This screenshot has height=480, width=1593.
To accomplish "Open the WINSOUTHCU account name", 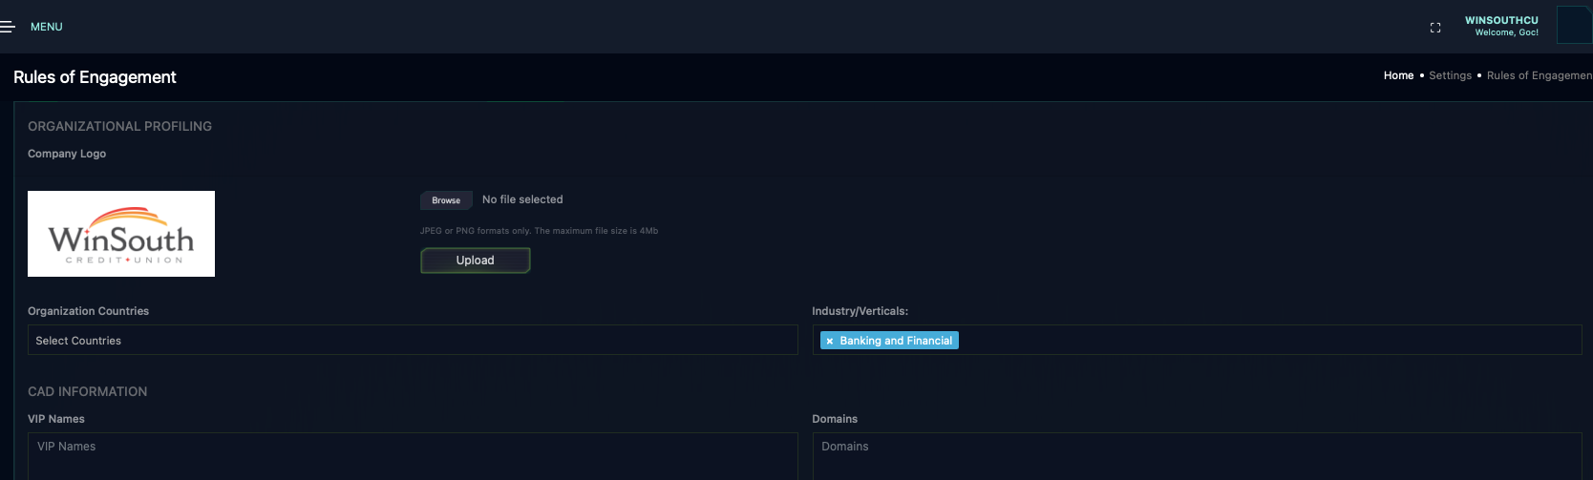I will coord(1501,20).
